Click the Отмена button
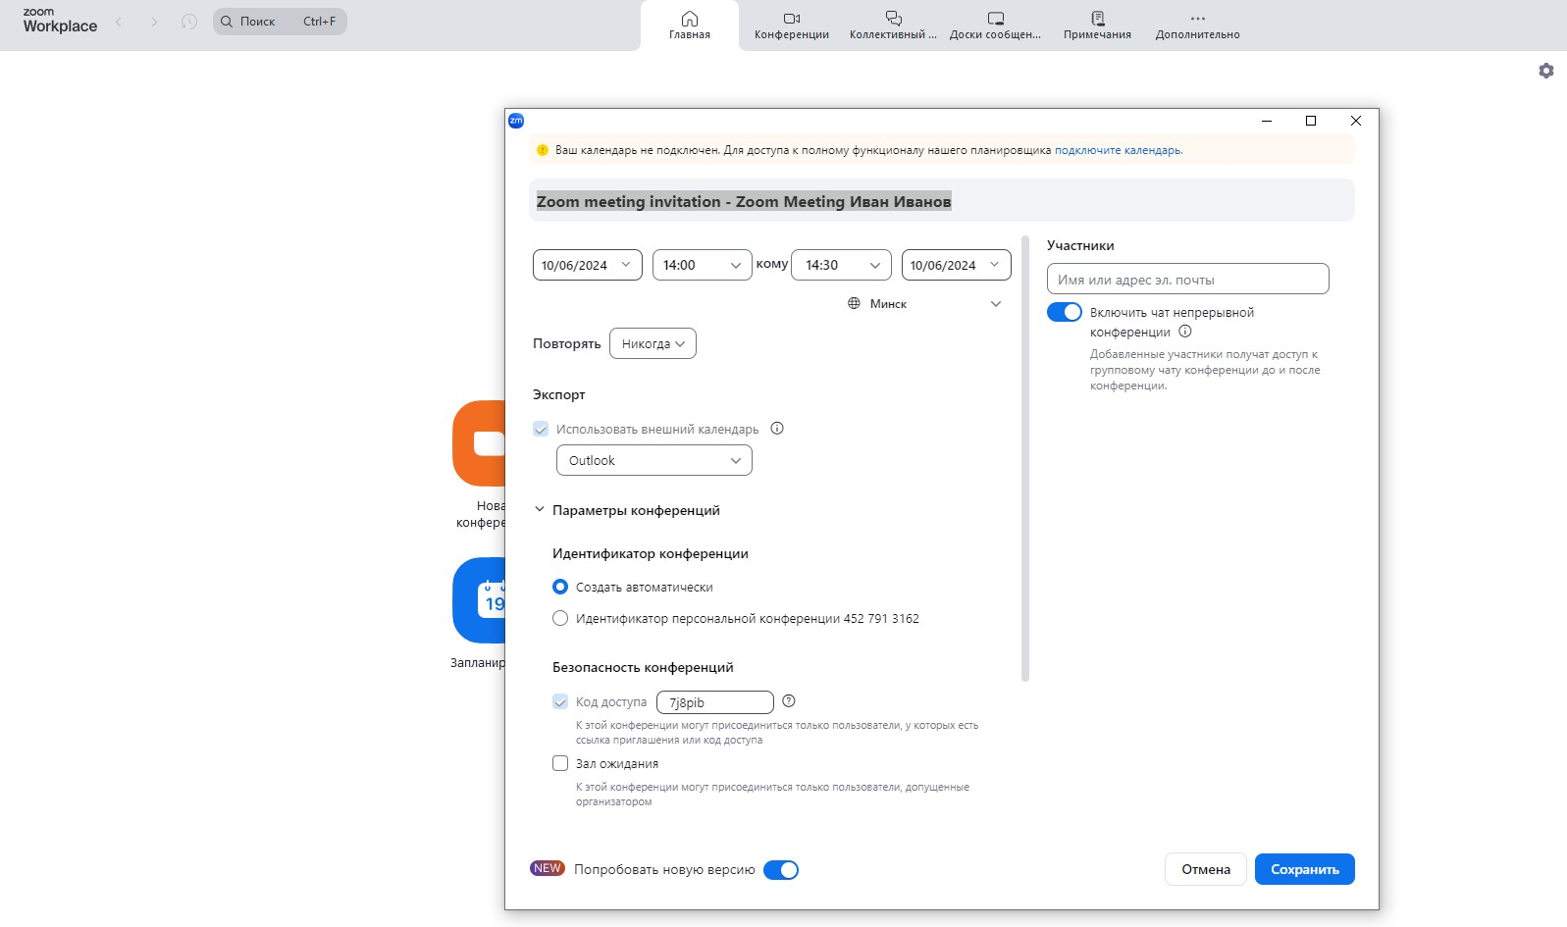This screenshot has width=1567, height=927. [x=1206, y=869]
